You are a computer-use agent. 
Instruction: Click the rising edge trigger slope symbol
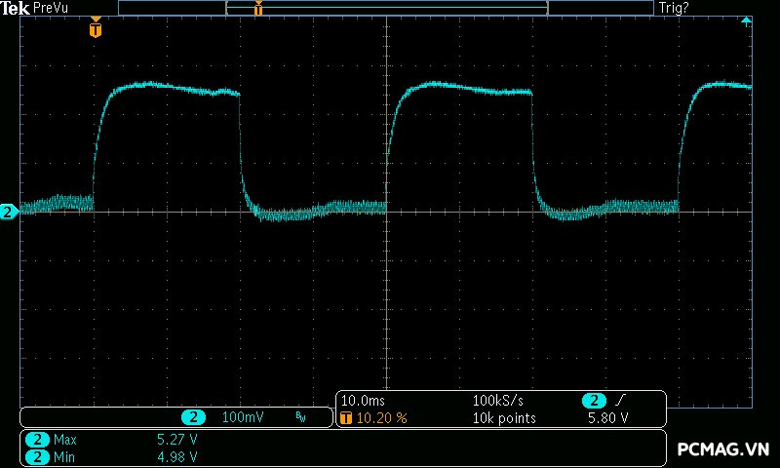tap(622, 401)
